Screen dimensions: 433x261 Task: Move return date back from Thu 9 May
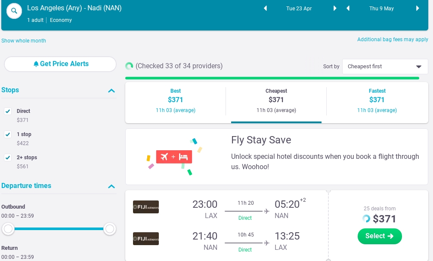(348, 8)
